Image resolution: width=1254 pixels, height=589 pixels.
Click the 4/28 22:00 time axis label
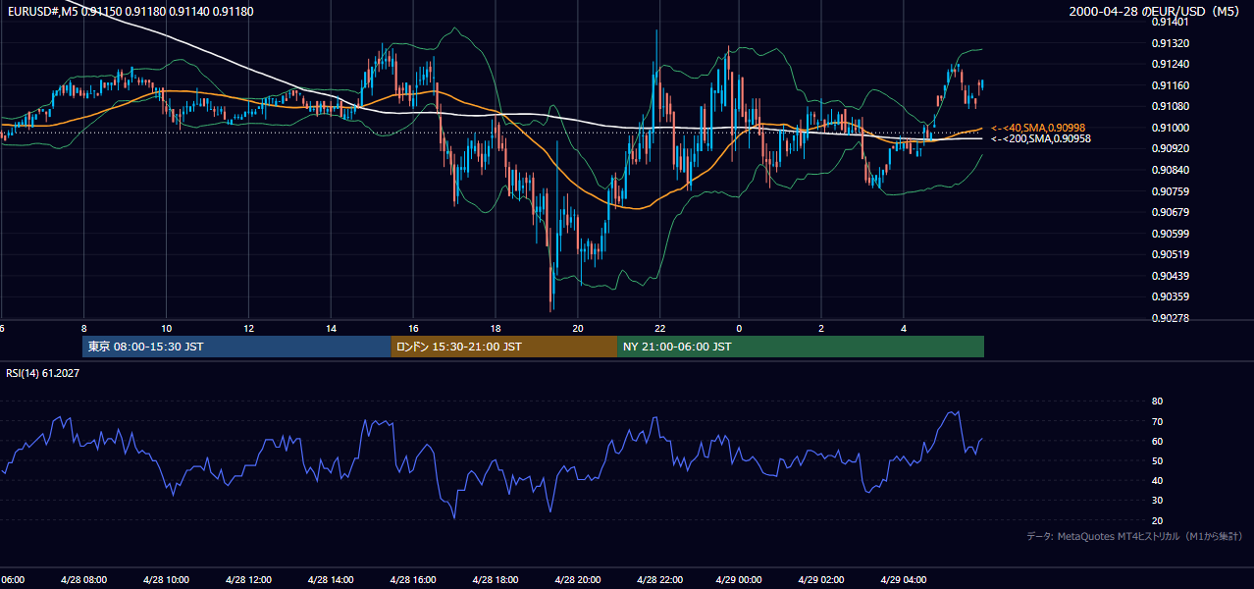659,580
